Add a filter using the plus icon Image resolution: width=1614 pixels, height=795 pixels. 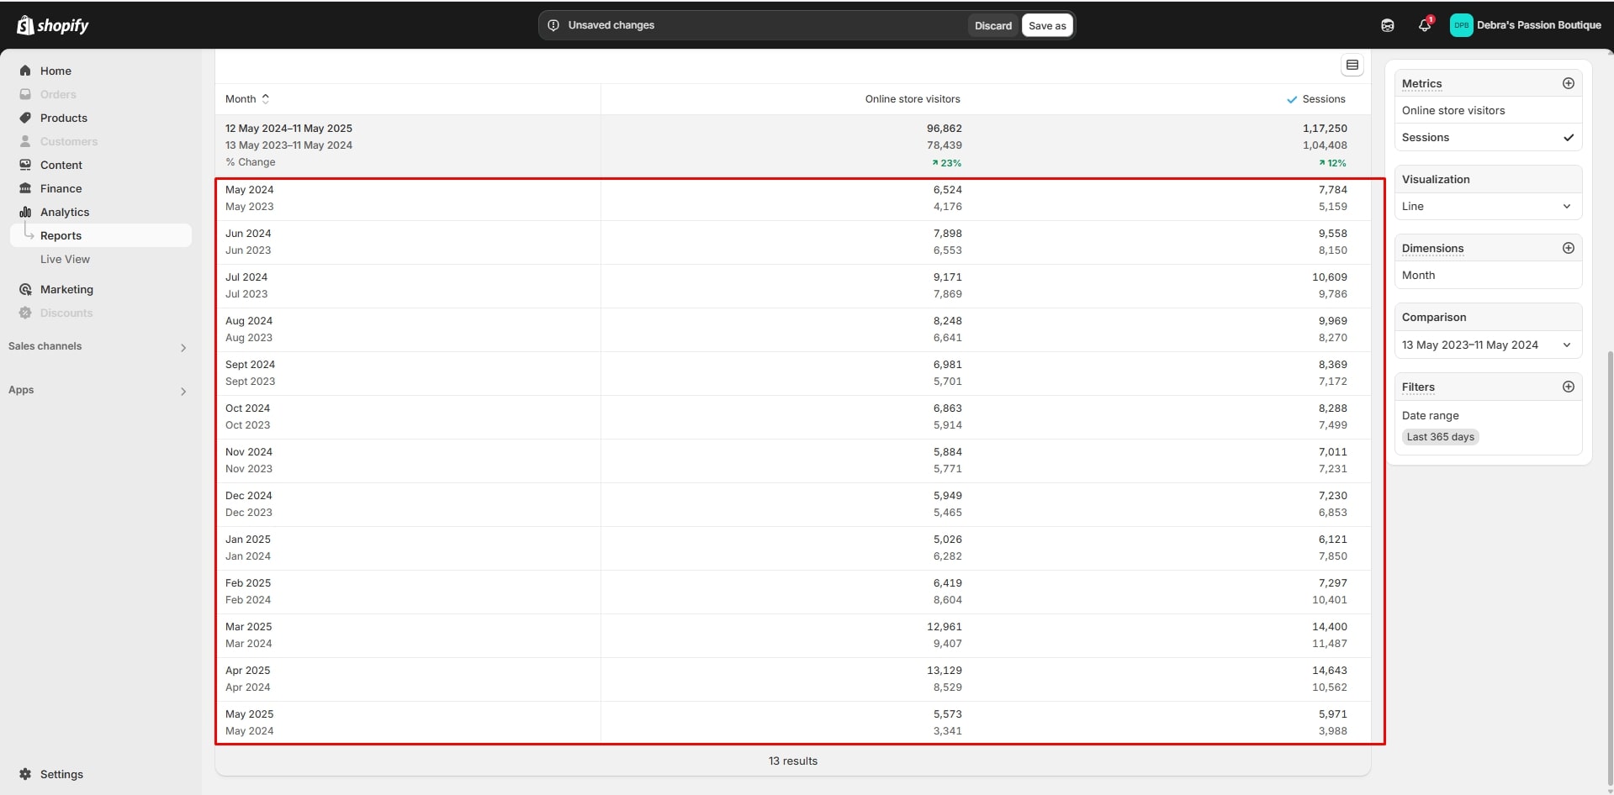pyautogui.click(x=1568, y=387)
